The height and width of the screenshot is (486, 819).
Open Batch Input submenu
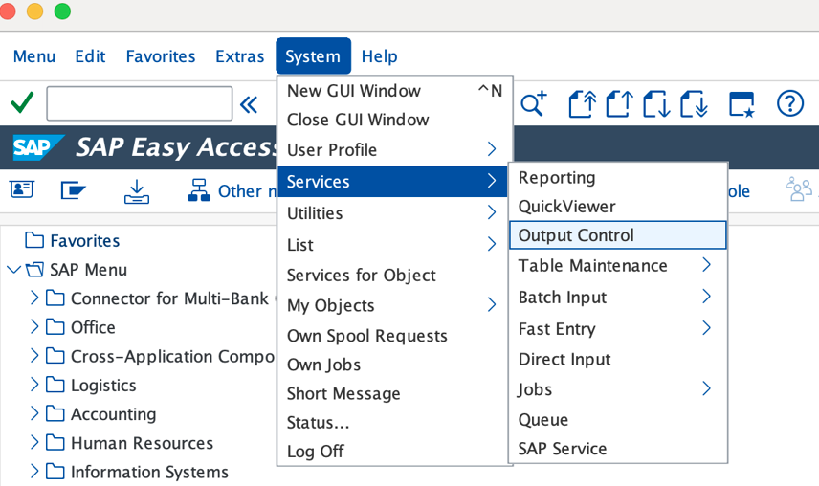[618, 297]
